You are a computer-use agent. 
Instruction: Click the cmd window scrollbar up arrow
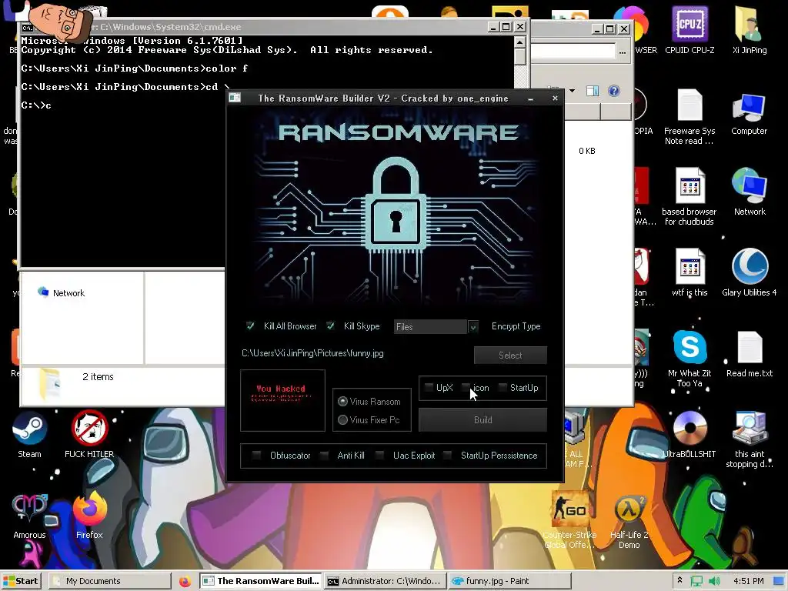click(520, 42)
